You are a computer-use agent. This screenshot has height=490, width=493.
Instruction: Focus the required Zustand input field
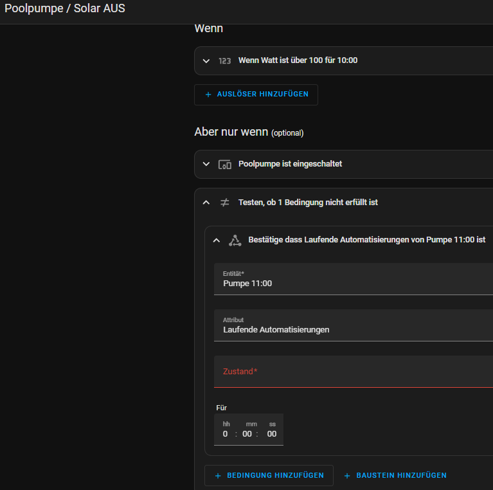pyautogui.click(x=354, y=372)
